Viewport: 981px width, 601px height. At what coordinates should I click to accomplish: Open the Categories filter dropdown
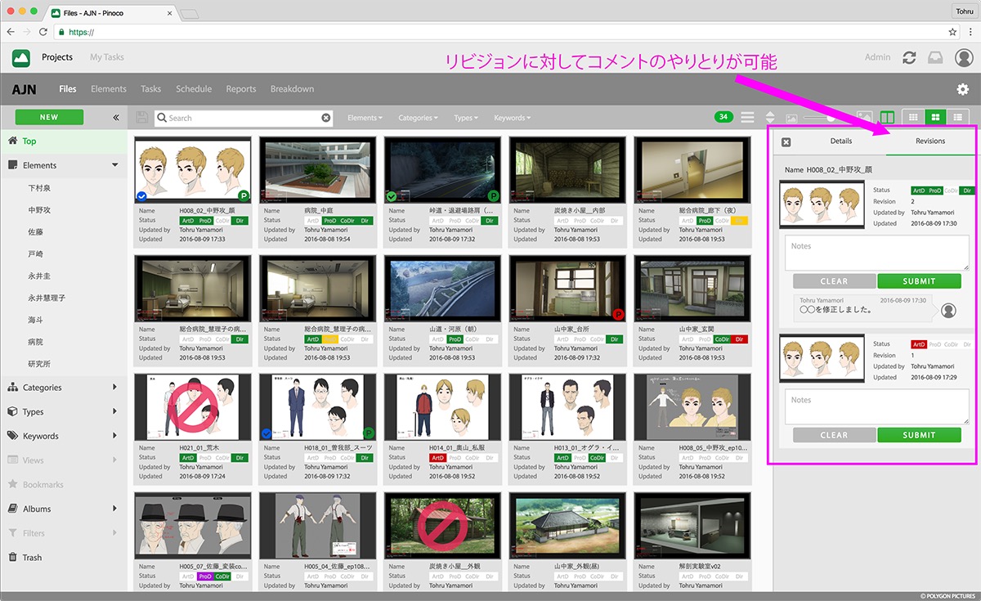[x=418, y=118]
